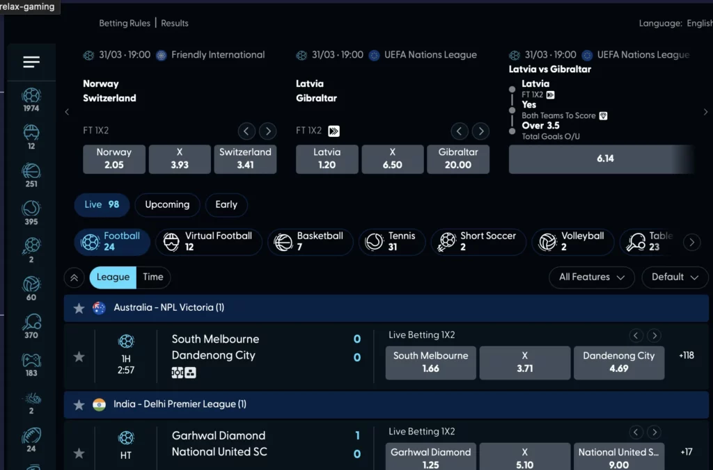Go to next featured match carousel arrow

click(705, 112)
